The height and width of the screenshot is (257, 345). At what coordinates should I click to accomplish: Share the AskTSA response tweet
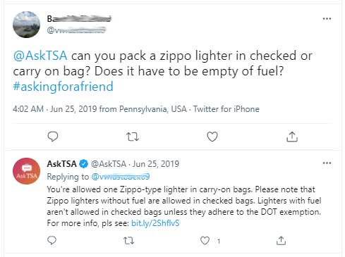[281, 241]
